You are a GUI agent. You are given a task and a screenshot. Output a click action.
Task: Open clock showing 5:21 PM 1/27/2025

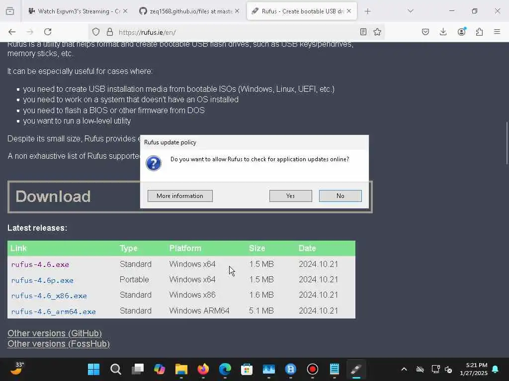click(474, 369)
